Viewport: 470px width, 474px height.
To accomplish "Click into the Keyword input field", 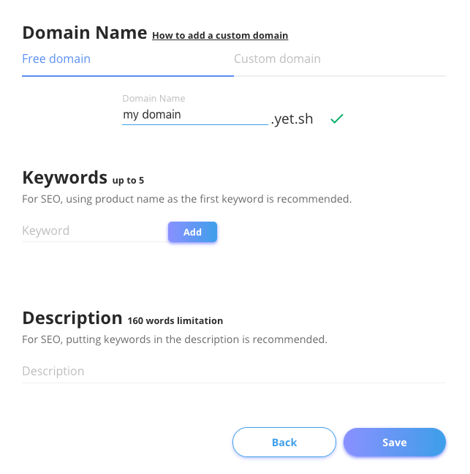I will pos(94,231).
